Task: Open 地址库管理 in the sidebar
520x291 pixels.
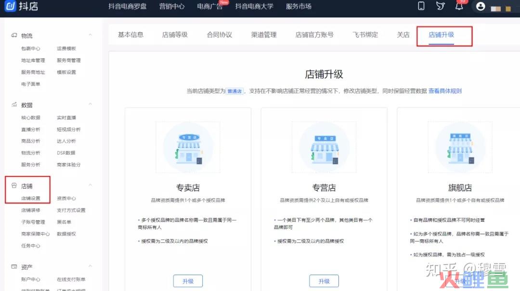Action: click(x=33, y=60)
